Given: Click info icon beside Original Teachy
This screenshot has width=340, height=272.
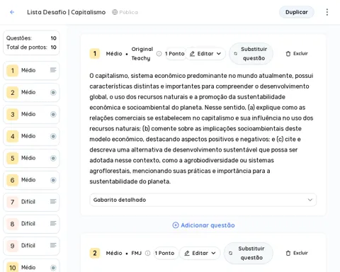Looking at the screenshot, I should (159, 54).
